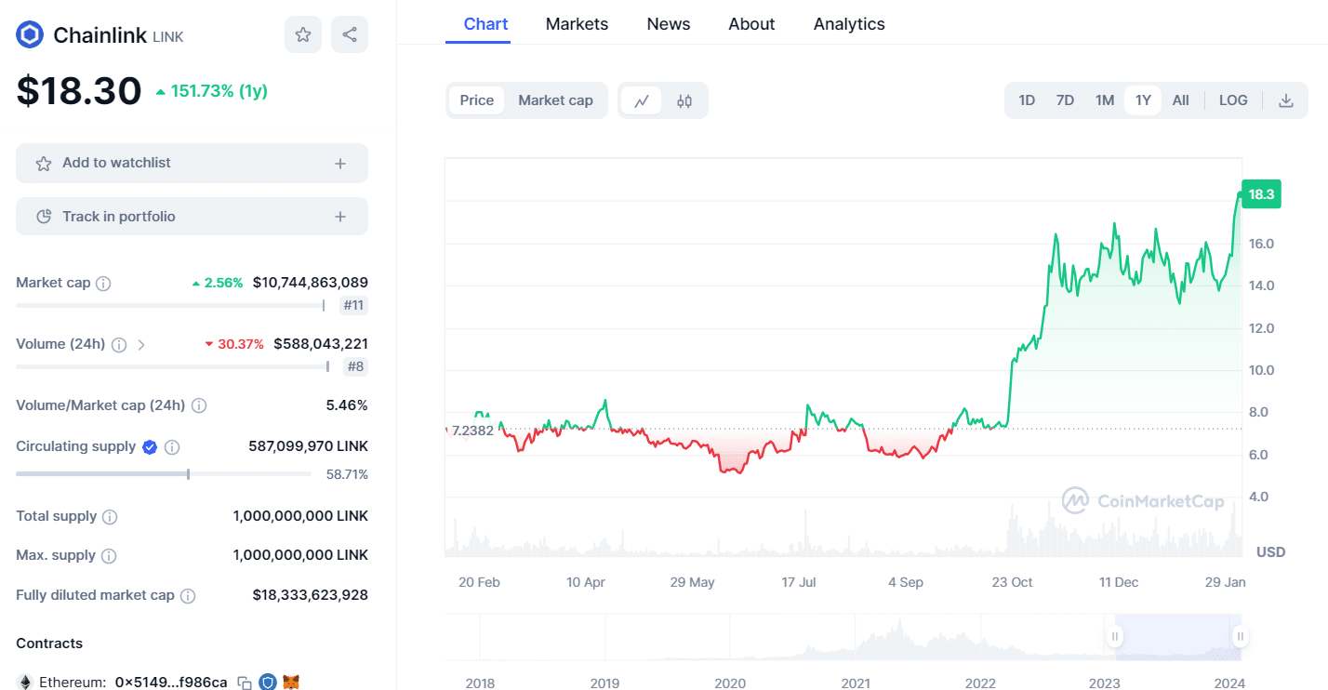Open the News tab

click(668, 23)
